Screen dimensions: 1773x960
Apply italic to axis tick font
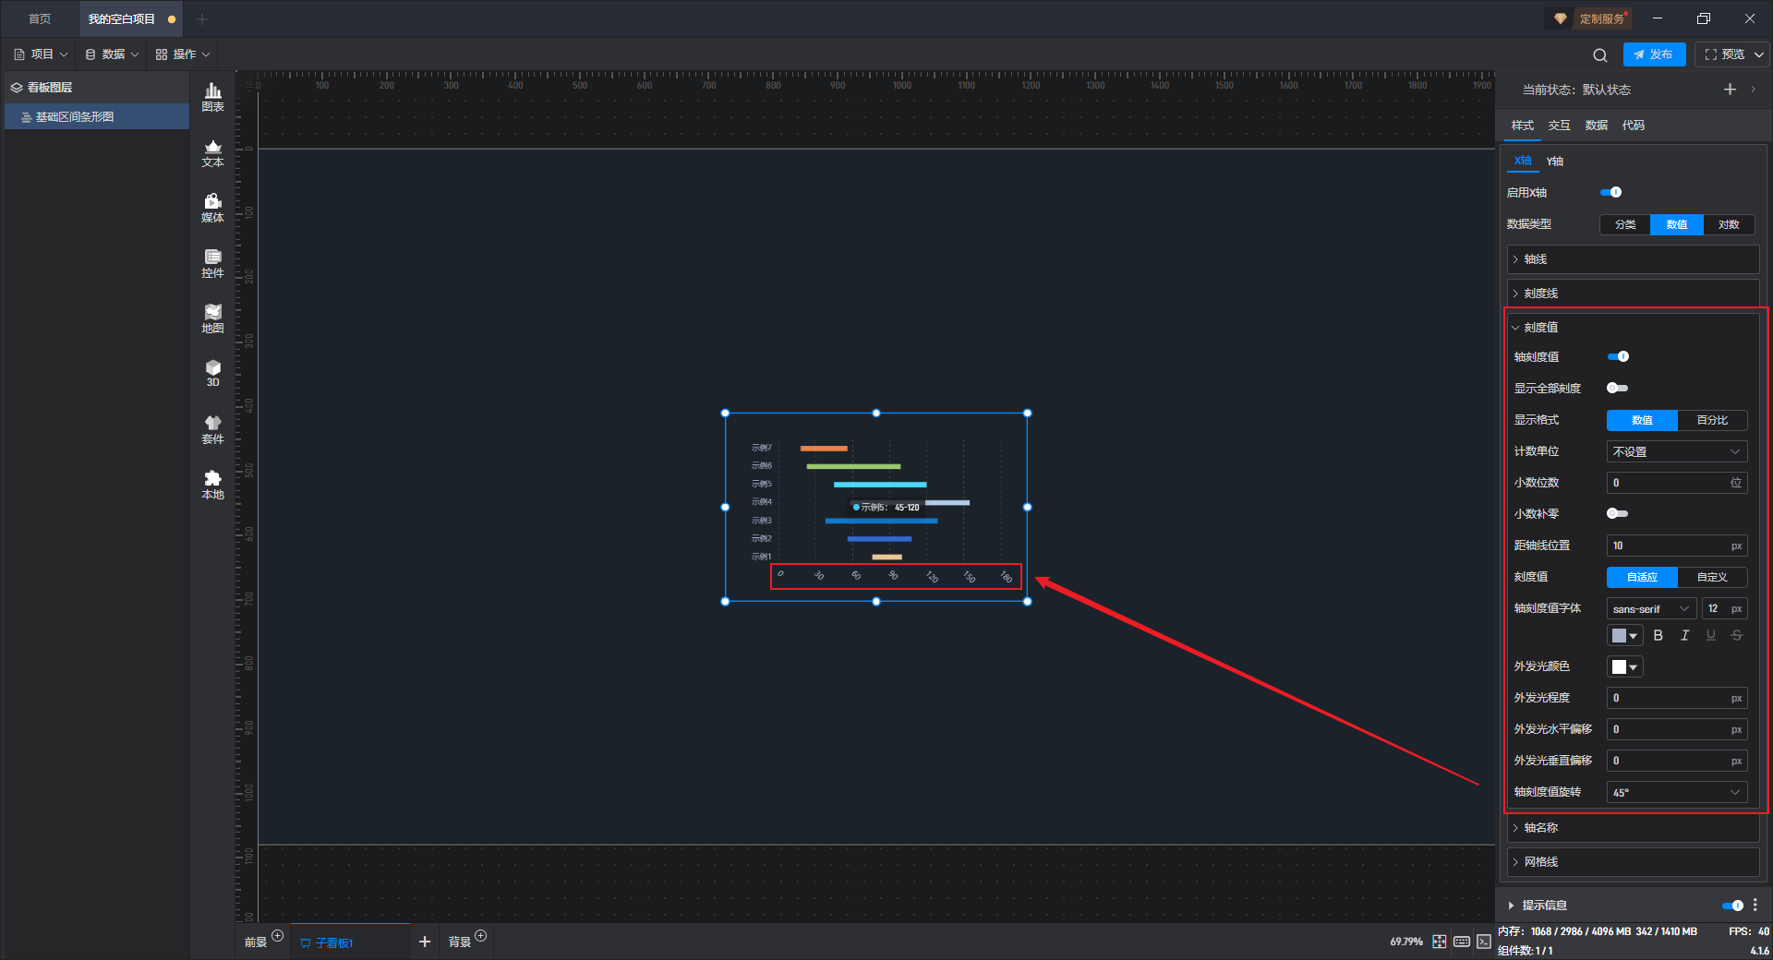tap(1684, 635)
